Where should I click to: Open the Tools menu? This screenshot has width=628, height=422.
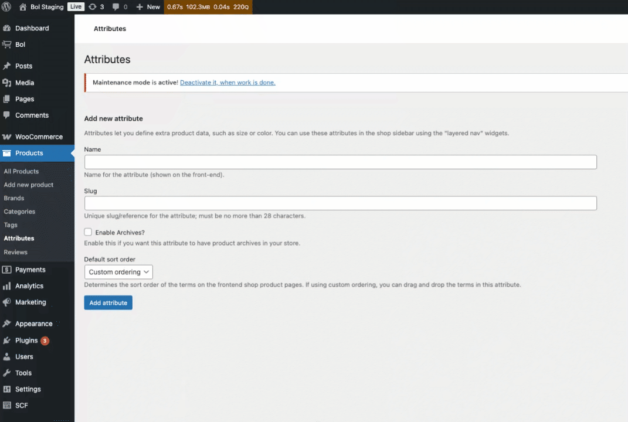tap(23, 373)
